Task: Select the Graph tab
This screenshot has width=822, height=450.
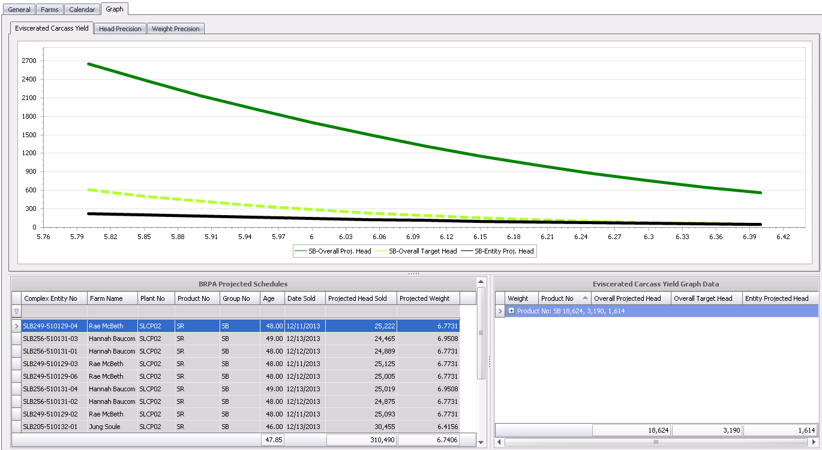Action: click(114, 9)
